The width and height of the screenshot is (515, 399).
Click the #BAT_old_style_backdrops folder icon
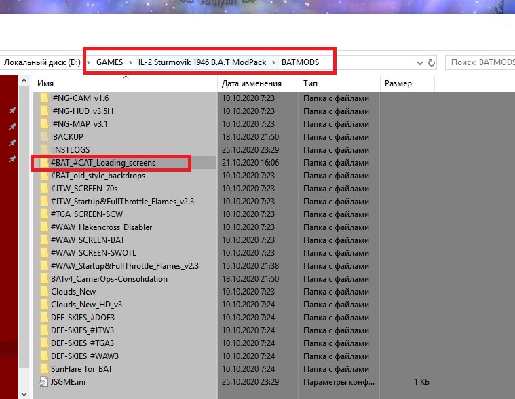[x=44, y=175]
